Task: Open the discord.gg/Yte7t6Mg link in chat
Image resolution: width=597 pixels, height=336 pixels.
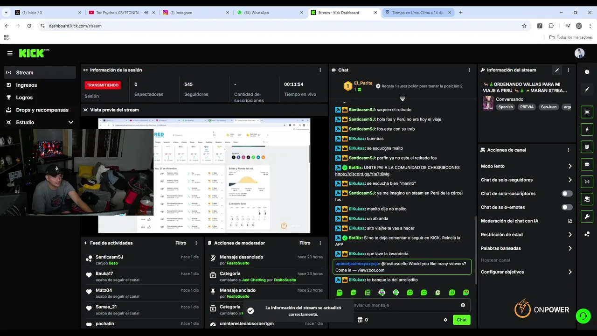Action: pos(362,174)
